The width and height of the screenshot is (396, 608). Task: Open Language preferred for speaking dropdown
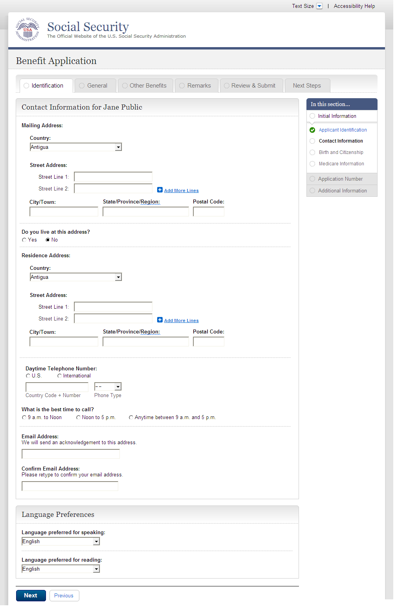pos(60,542)
